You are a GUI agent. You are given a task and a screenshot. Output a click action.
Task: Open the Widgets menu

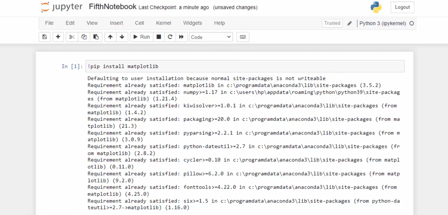pos(192,23)
